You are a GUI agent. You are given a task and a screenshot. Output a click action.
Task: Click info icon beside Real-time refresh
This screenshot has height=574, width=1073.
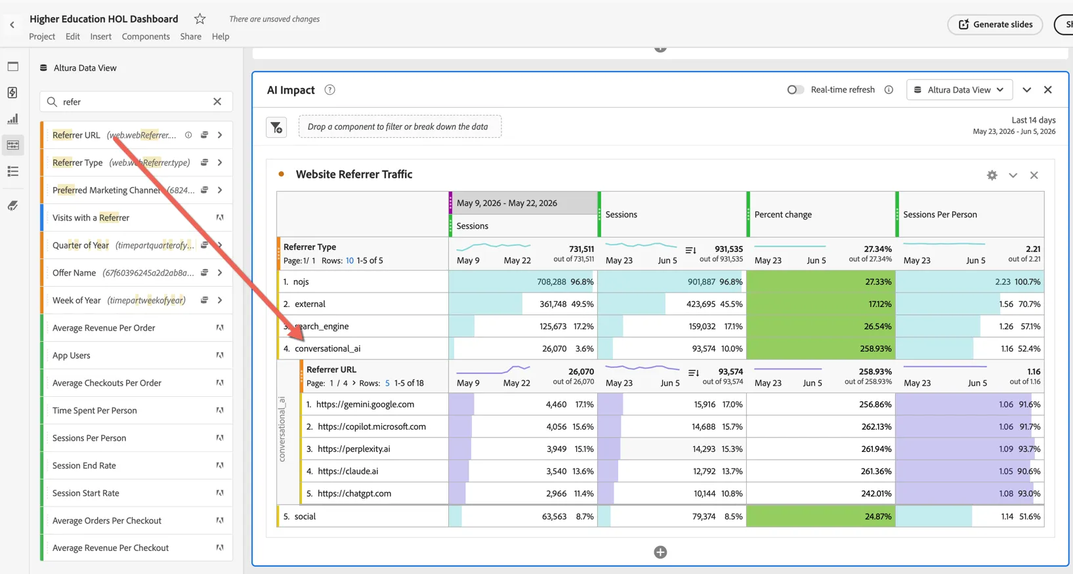tap(889, 90)
